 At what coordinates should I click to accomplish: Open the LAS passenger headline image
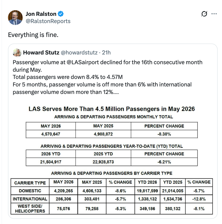pyautogui.click(x=112, y=160)
